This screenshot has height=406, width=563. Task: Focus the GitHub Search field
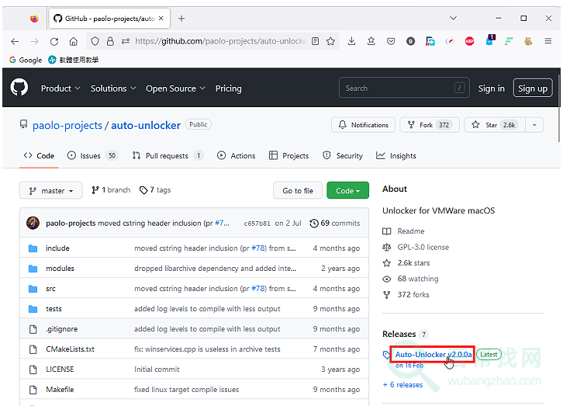[x=404, y=88]
